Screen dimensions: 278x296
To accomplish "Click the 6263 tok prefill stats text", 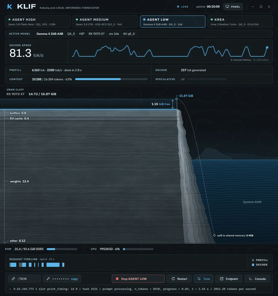I will (x=57, y=70).
